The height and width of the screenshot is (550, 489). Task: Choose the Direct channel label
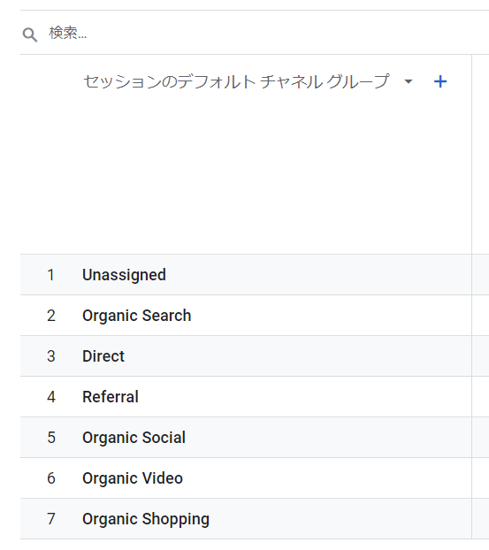click(x=103, y=356)
